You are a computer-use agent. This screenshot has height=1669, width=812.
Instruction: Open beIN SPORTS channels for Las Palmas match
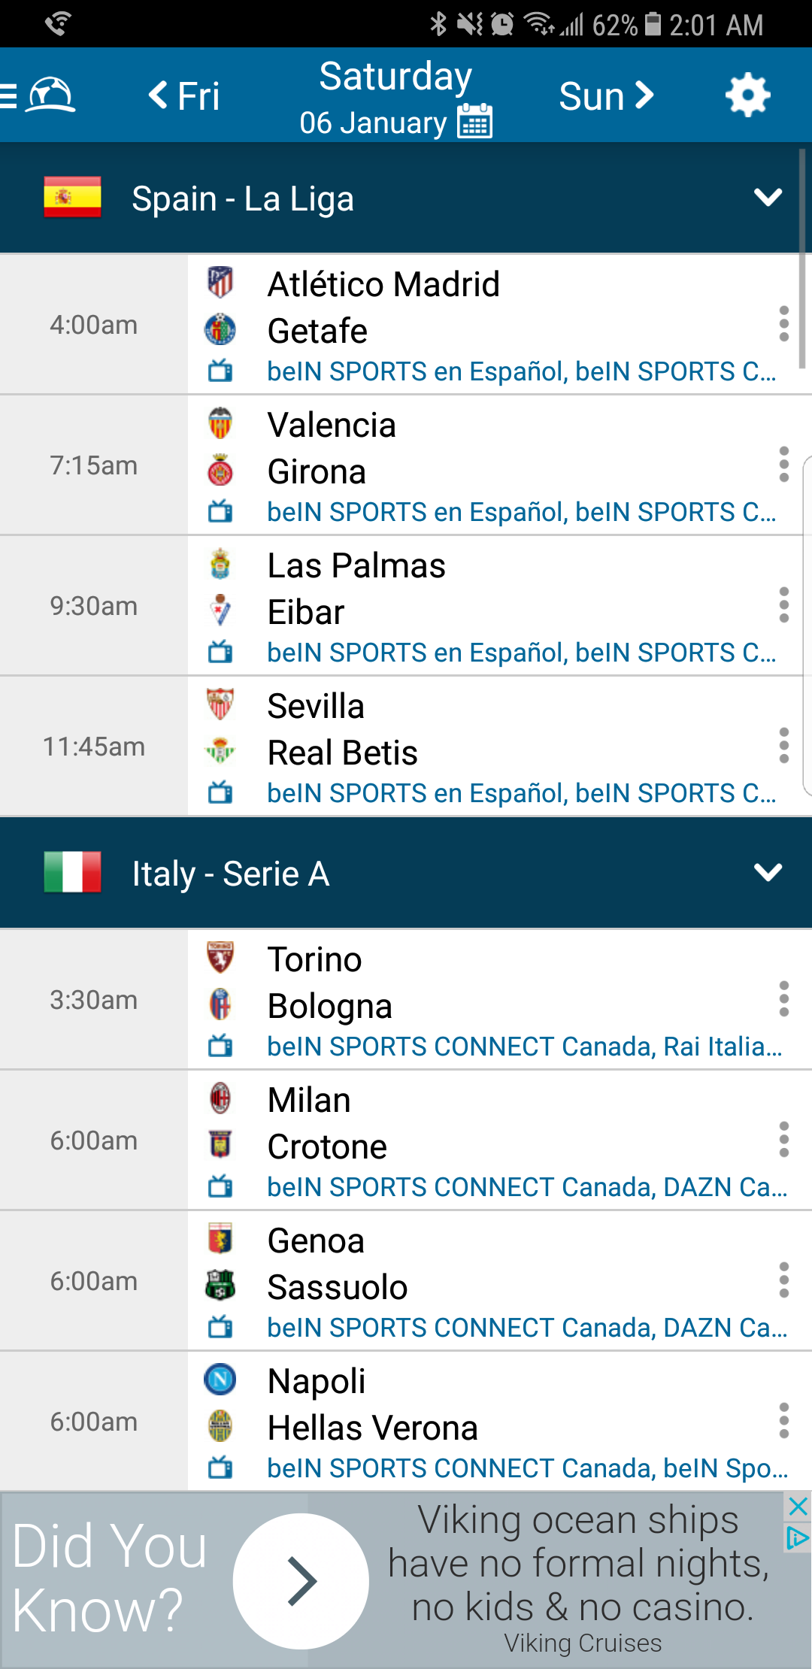[521, 653]
